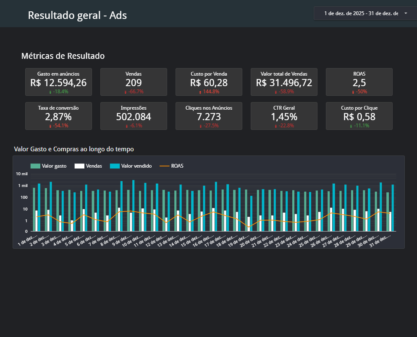Click the 10 mil y-axis label
The width and height of the screenshot is (417, 337).
[x=22, y=174]
